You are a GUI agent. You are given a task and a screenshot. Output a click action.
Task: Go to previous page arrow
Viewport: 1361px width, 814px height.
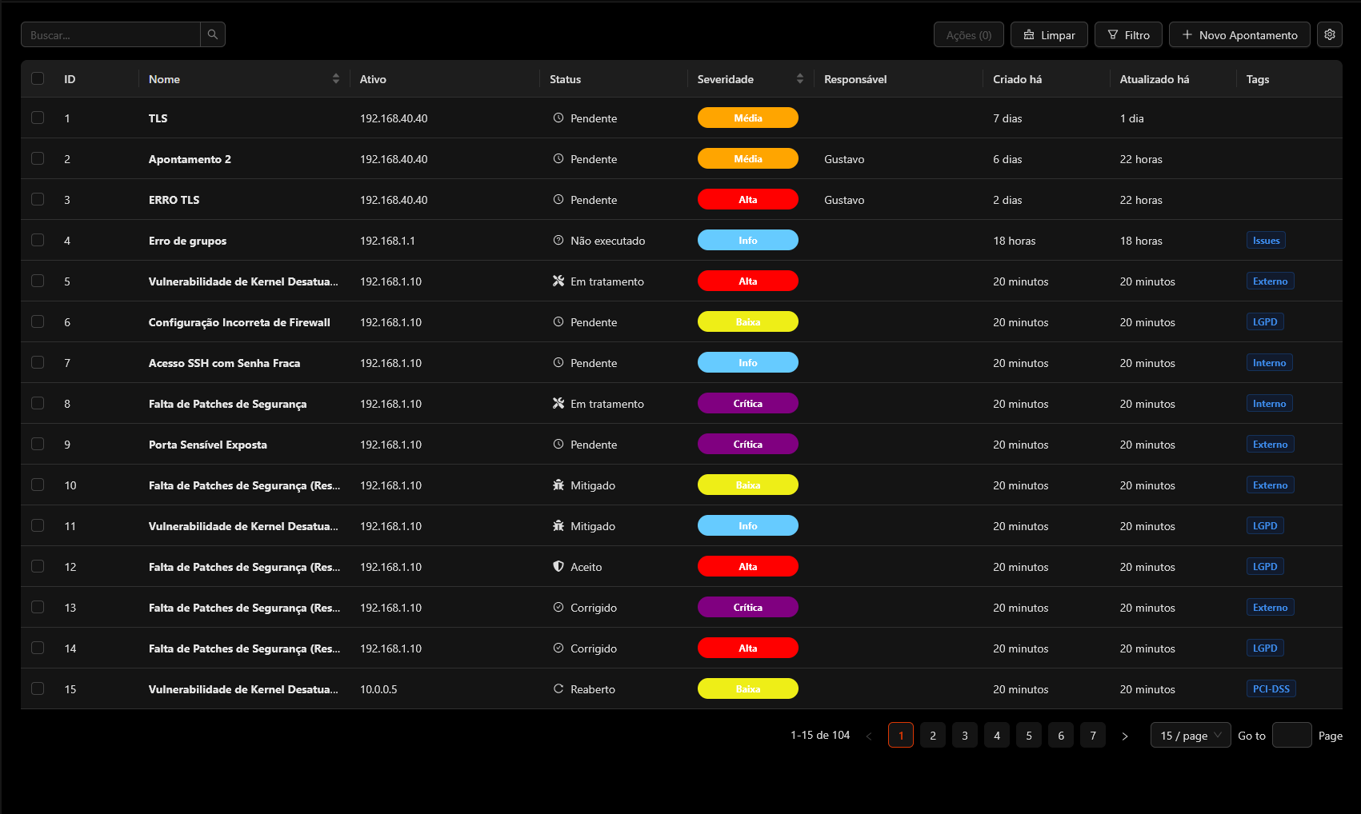(x=869, y=736)
